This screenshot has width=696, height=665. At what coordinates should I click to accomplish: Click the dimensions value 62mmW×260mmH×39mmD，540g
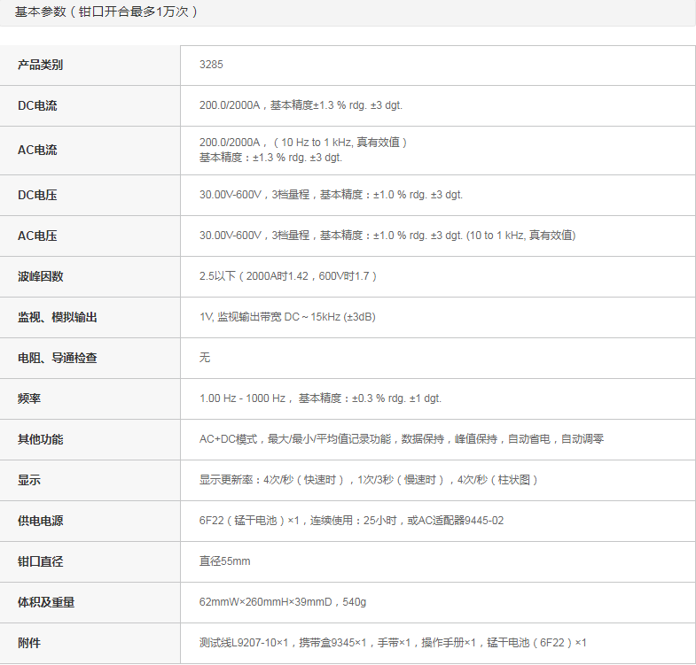[283, 602]
